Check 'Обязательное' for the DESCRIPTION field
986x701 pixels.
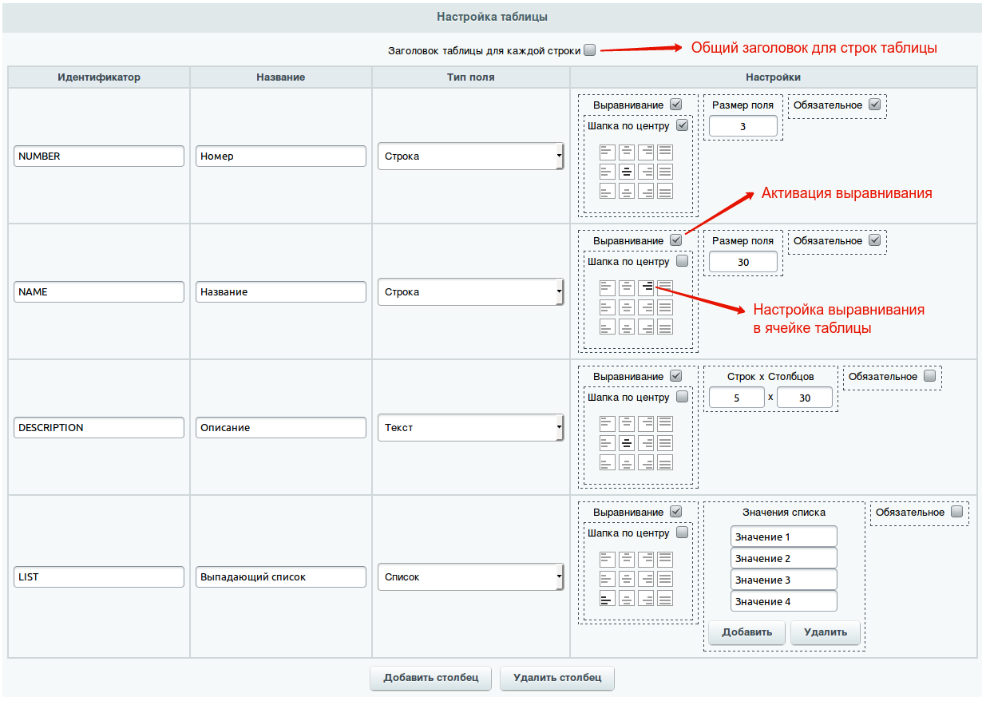pyautogui.click(x=929, y=376)
